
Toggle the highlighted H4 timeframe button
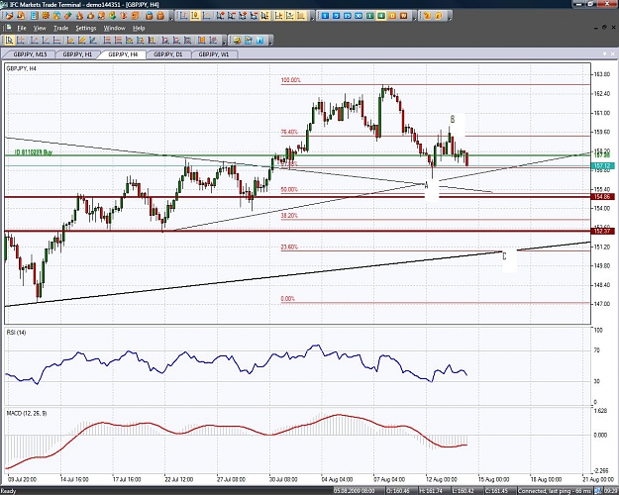(381, 16)
